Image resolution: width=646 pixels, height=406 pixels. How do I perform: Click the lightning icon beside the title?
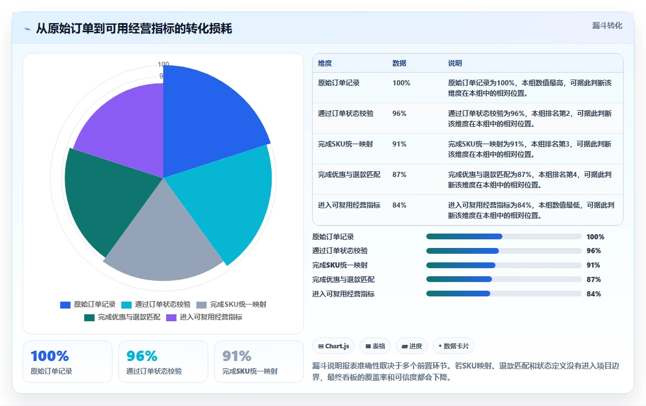[x=28, y=29]
